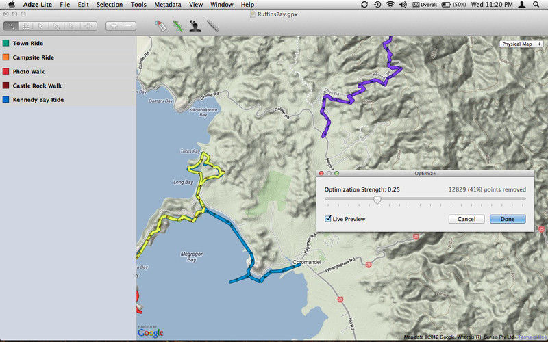Select the move crosshair tool
Screen dimensions: 548x342
(88, 26)
